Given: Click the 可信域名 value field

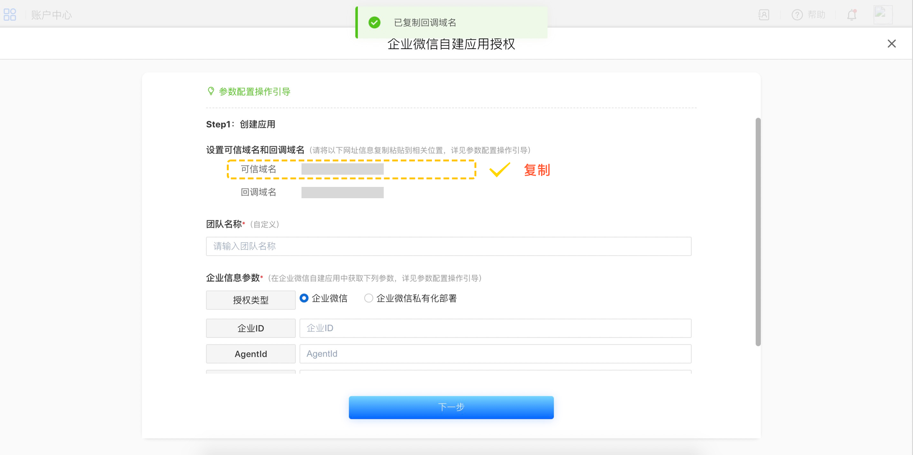Looking at the screenshot, I should pyautogui.click(x=343, y=169).
